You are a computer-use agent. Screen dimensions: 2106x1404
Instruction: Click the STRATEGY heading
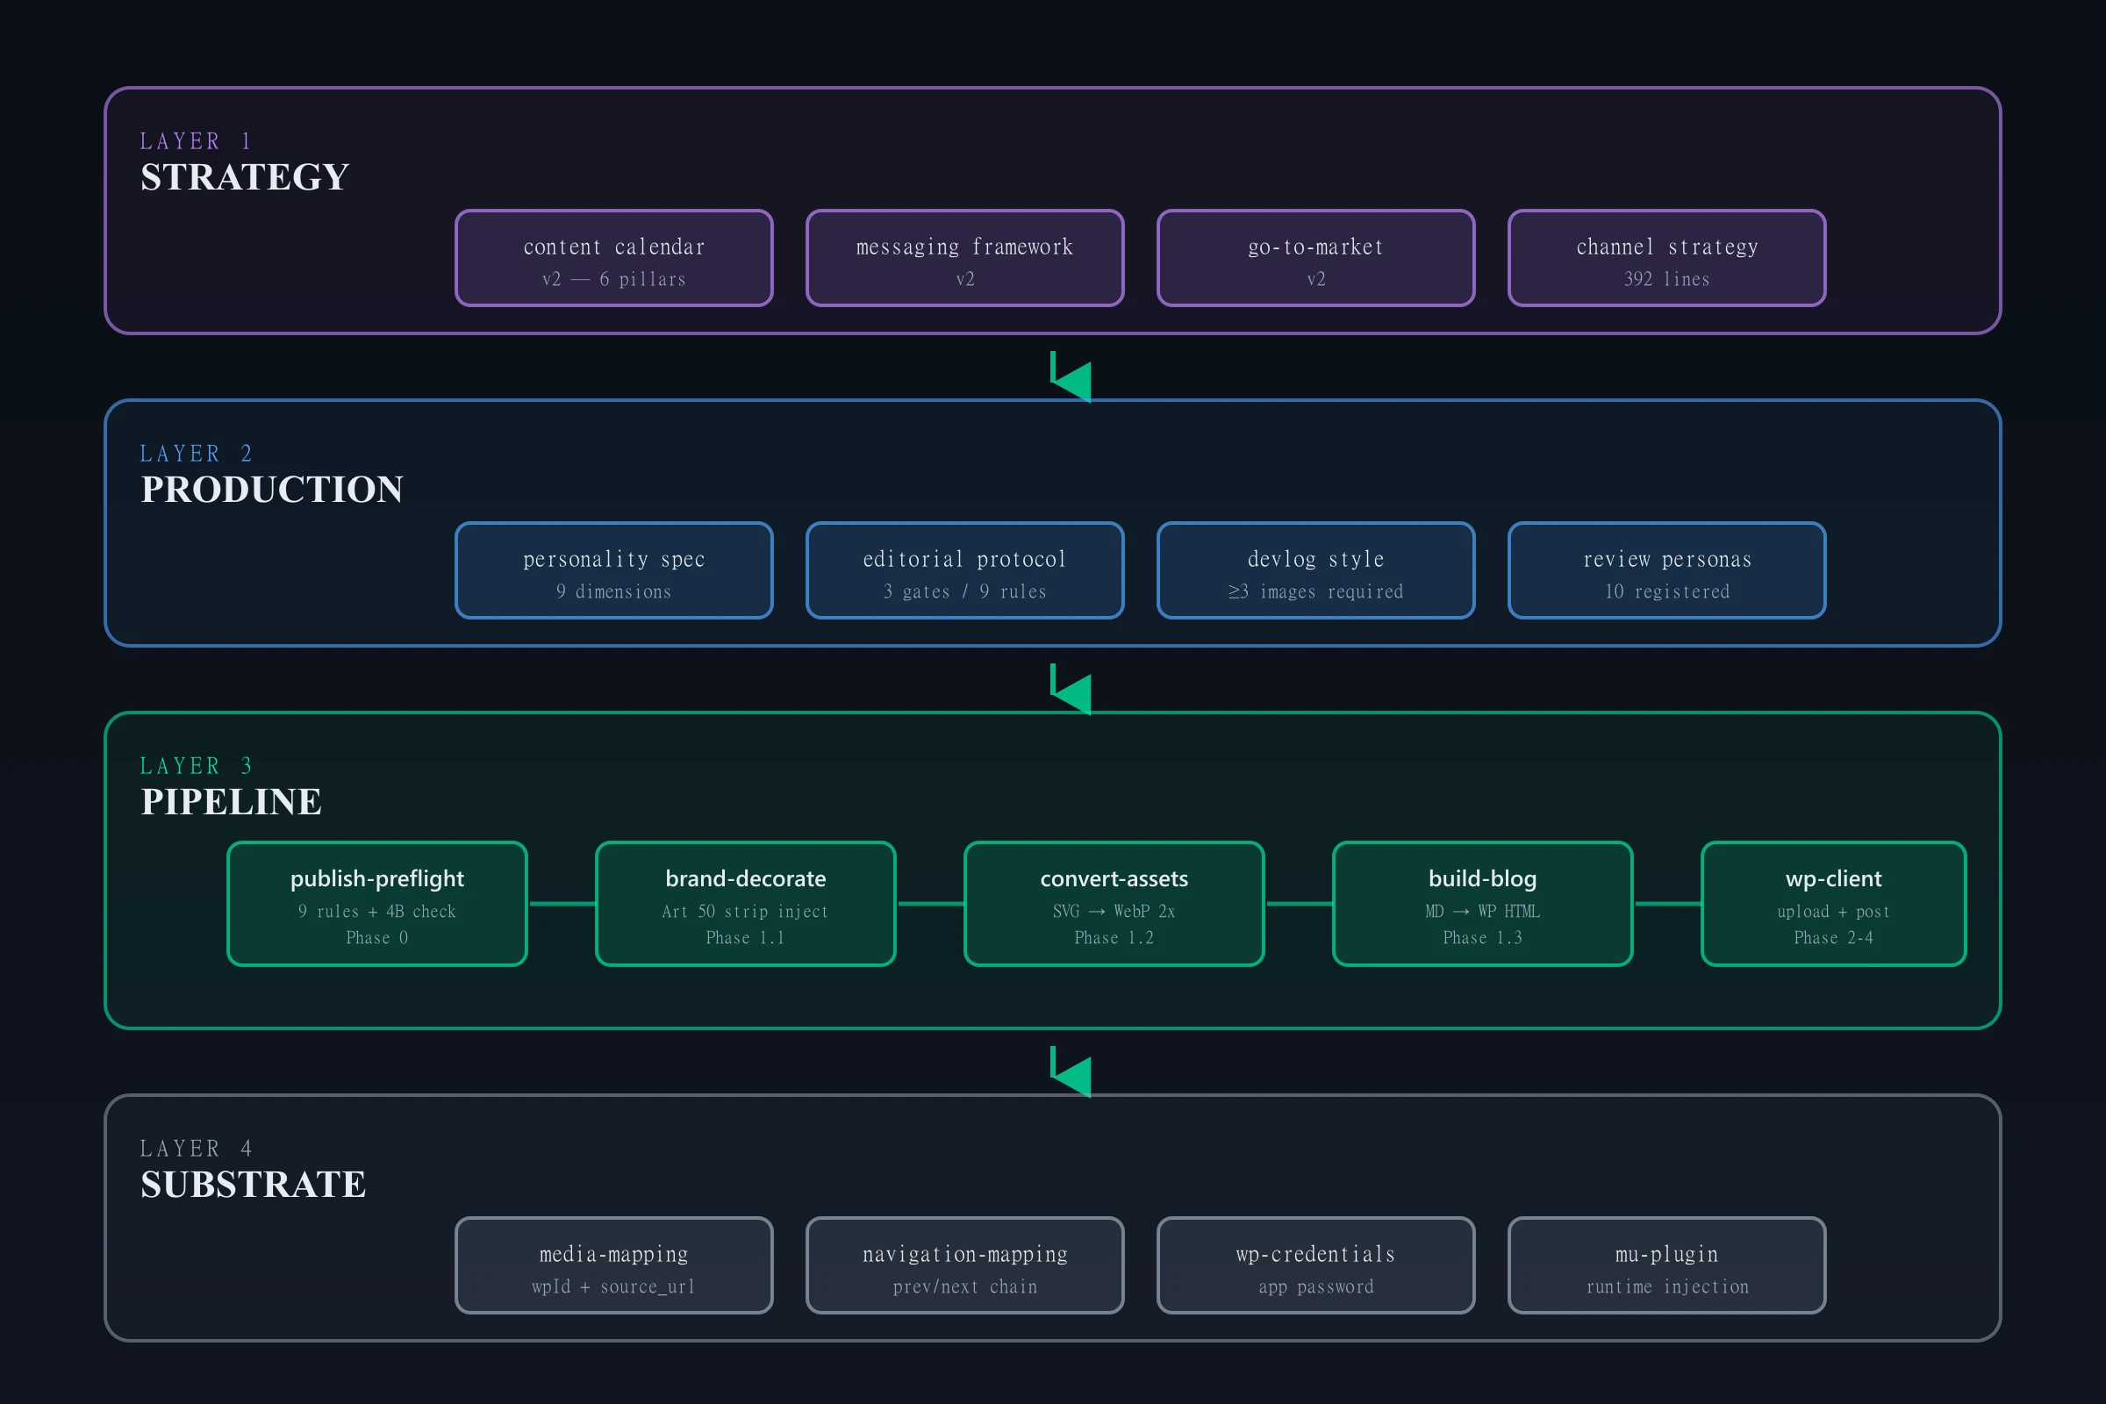tap(245, 177)
